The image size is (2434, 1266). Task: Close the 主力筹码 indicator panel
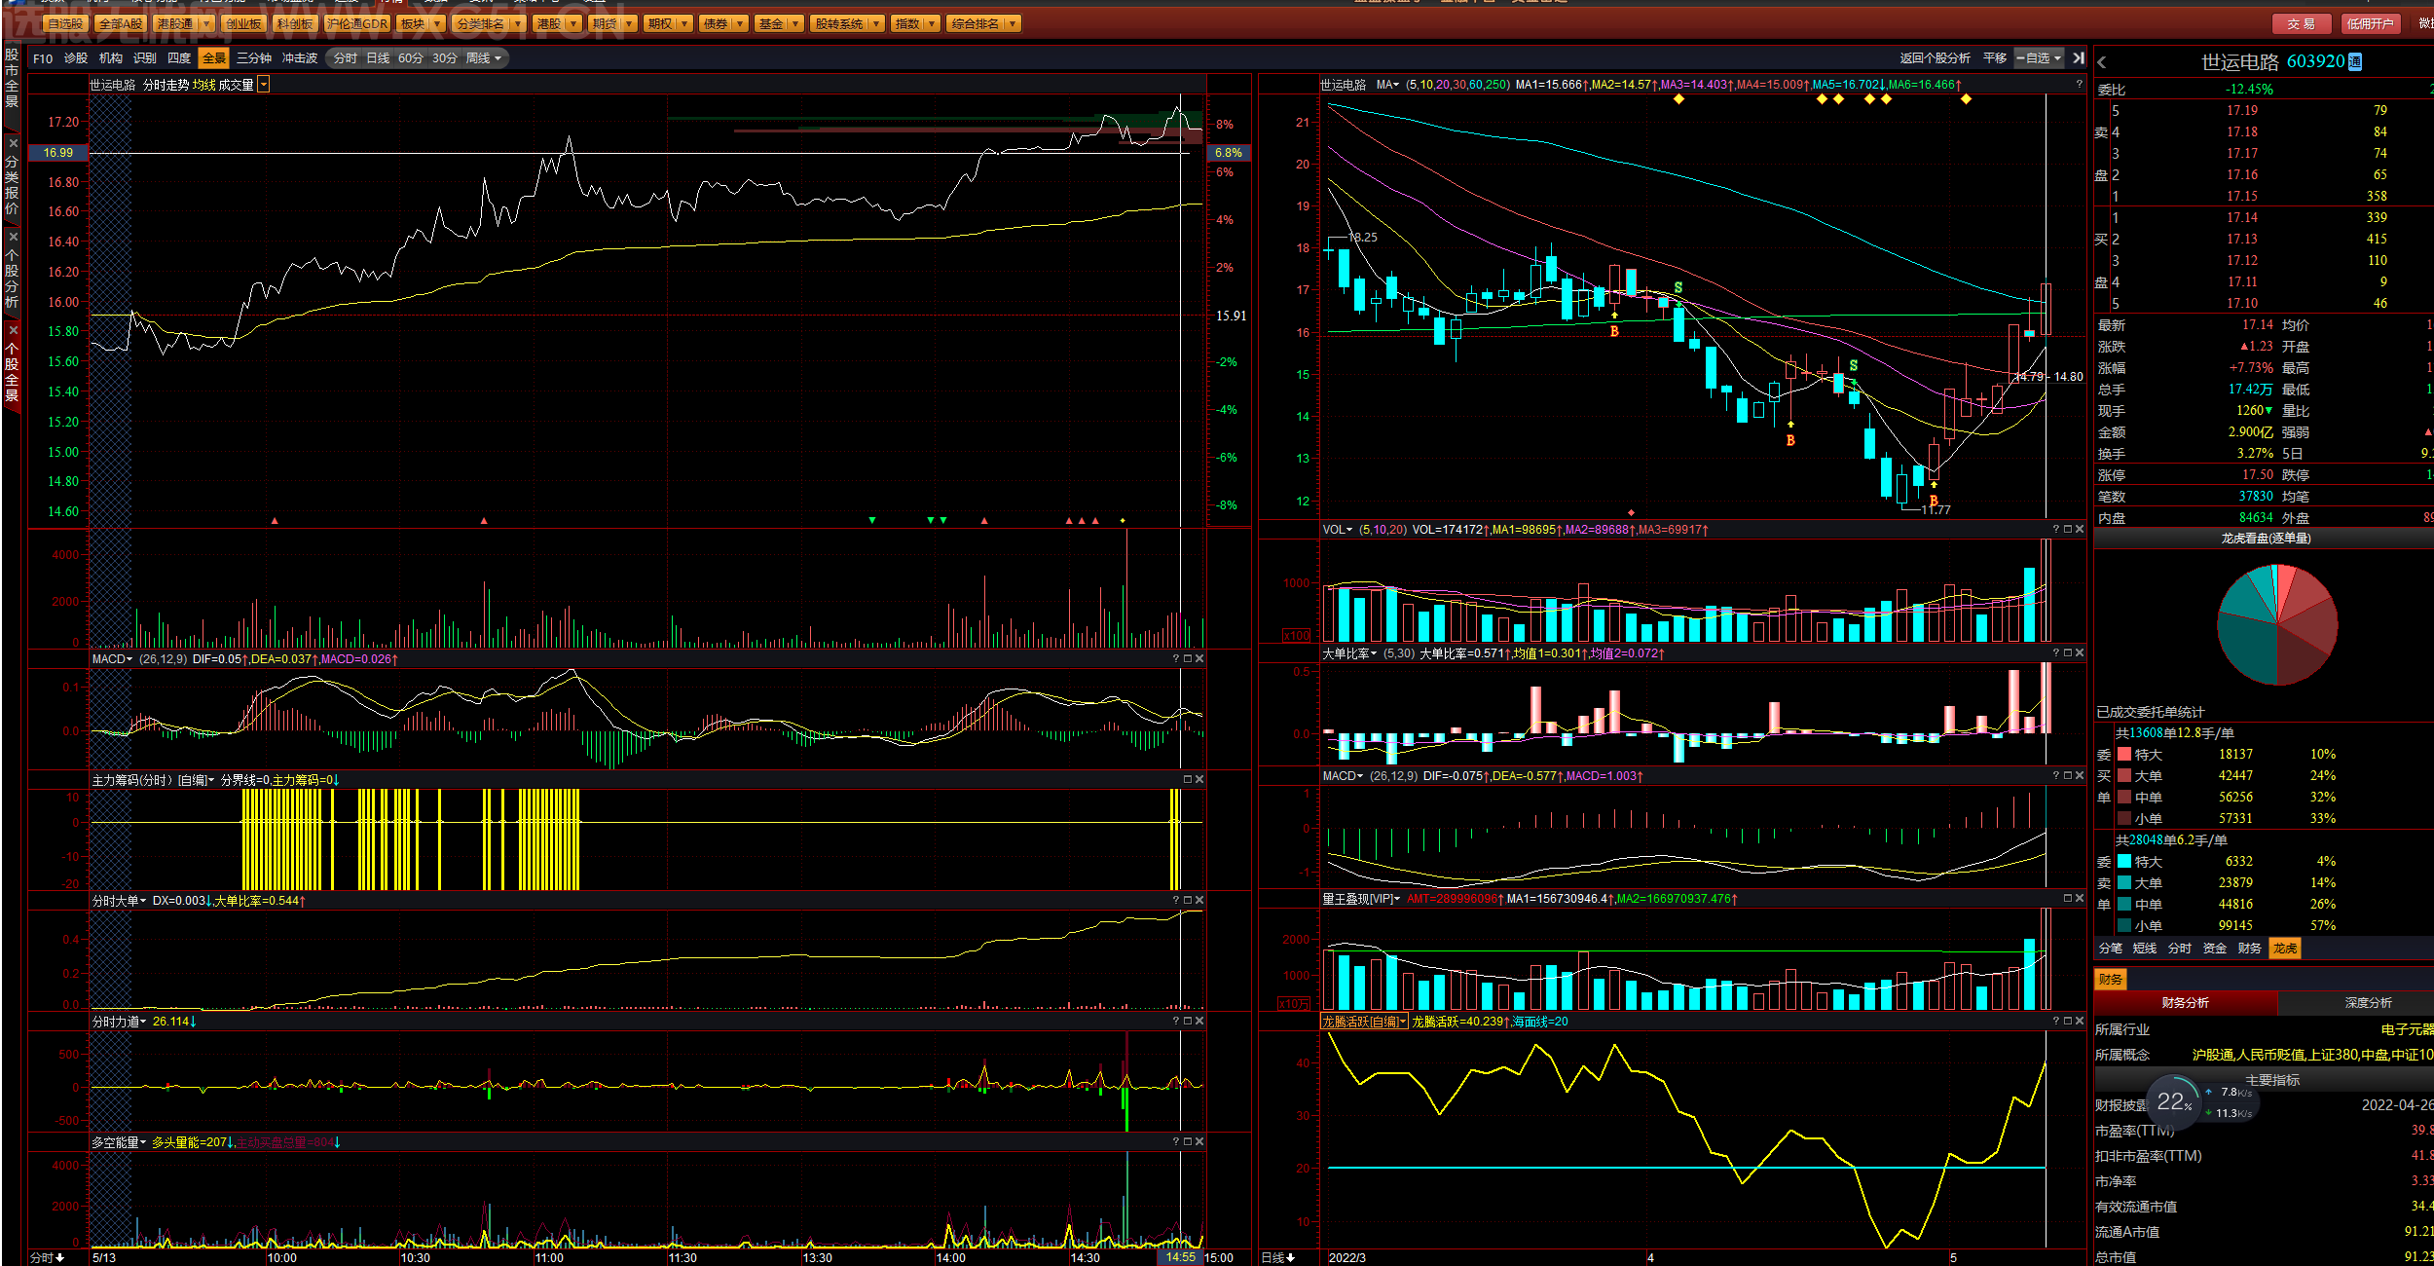pos(1199,780)
